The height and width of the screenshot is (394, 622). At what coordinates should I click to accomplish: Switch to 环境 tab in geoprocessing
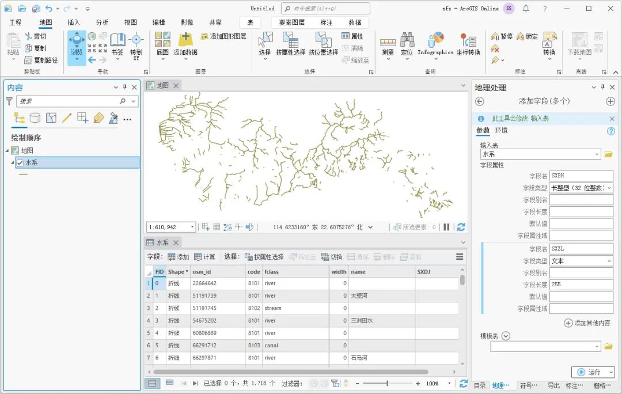[x=501, y=130]
